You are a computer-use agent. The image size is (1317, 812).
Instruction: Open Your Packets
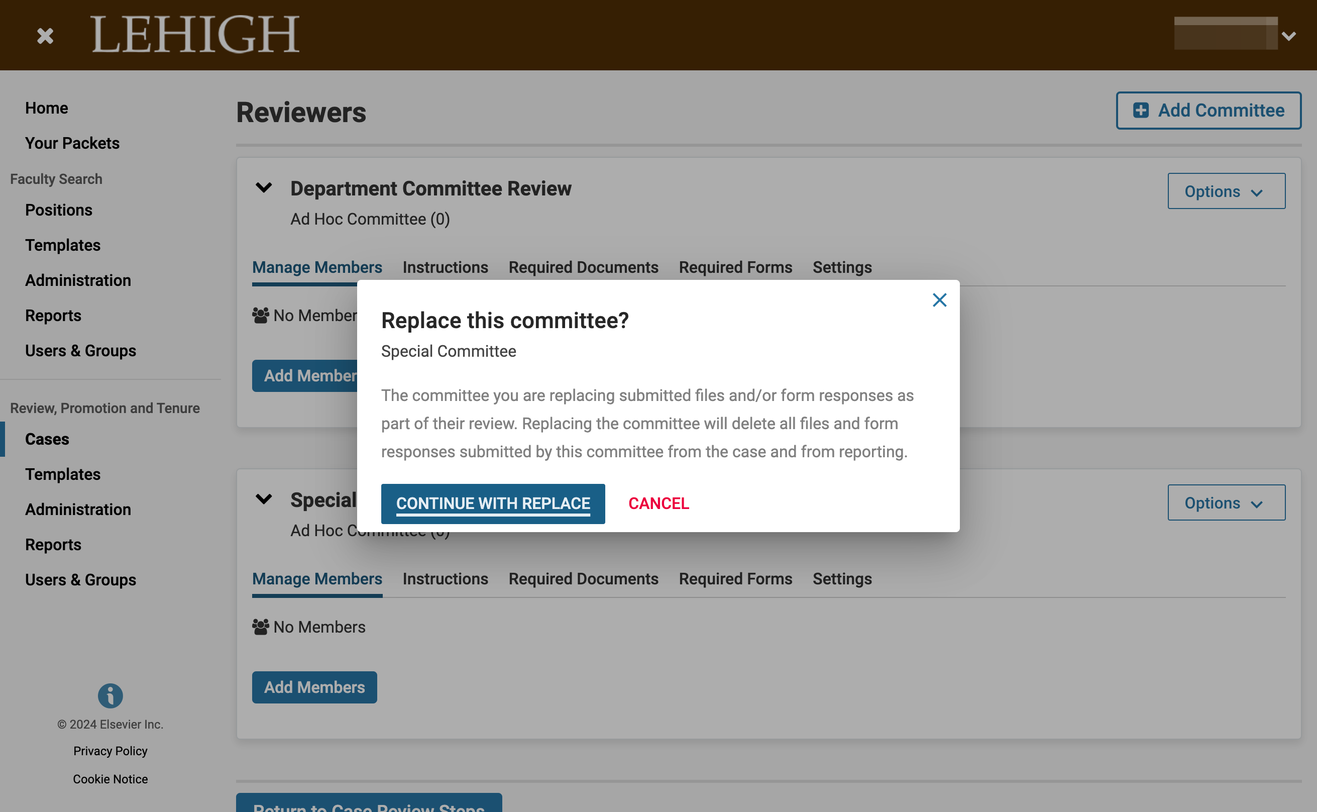coord(72,143)
